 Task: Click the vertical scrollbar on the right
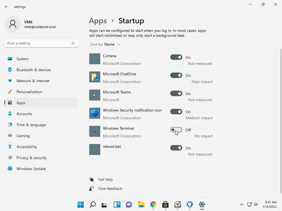coord(281,121)
